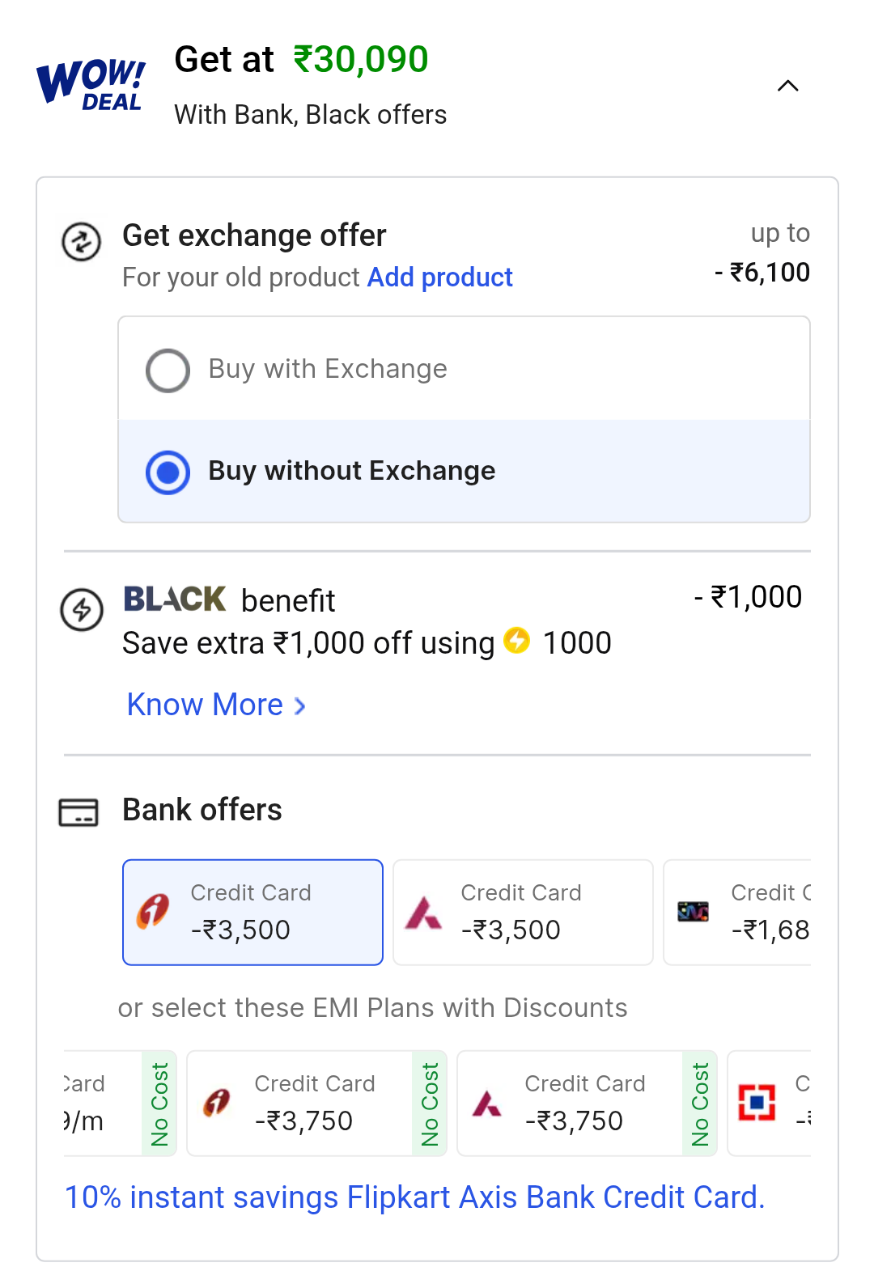Click the yellow SuperCoin icon

516,640
